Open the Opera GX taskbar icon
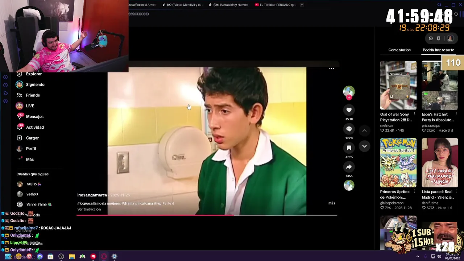 [104, 256]
